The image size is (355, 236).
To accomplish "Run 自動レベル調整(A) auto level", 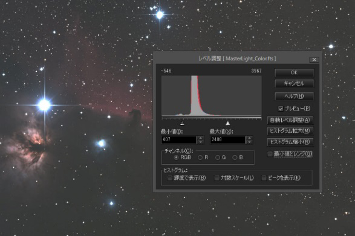I will (290, 120).
